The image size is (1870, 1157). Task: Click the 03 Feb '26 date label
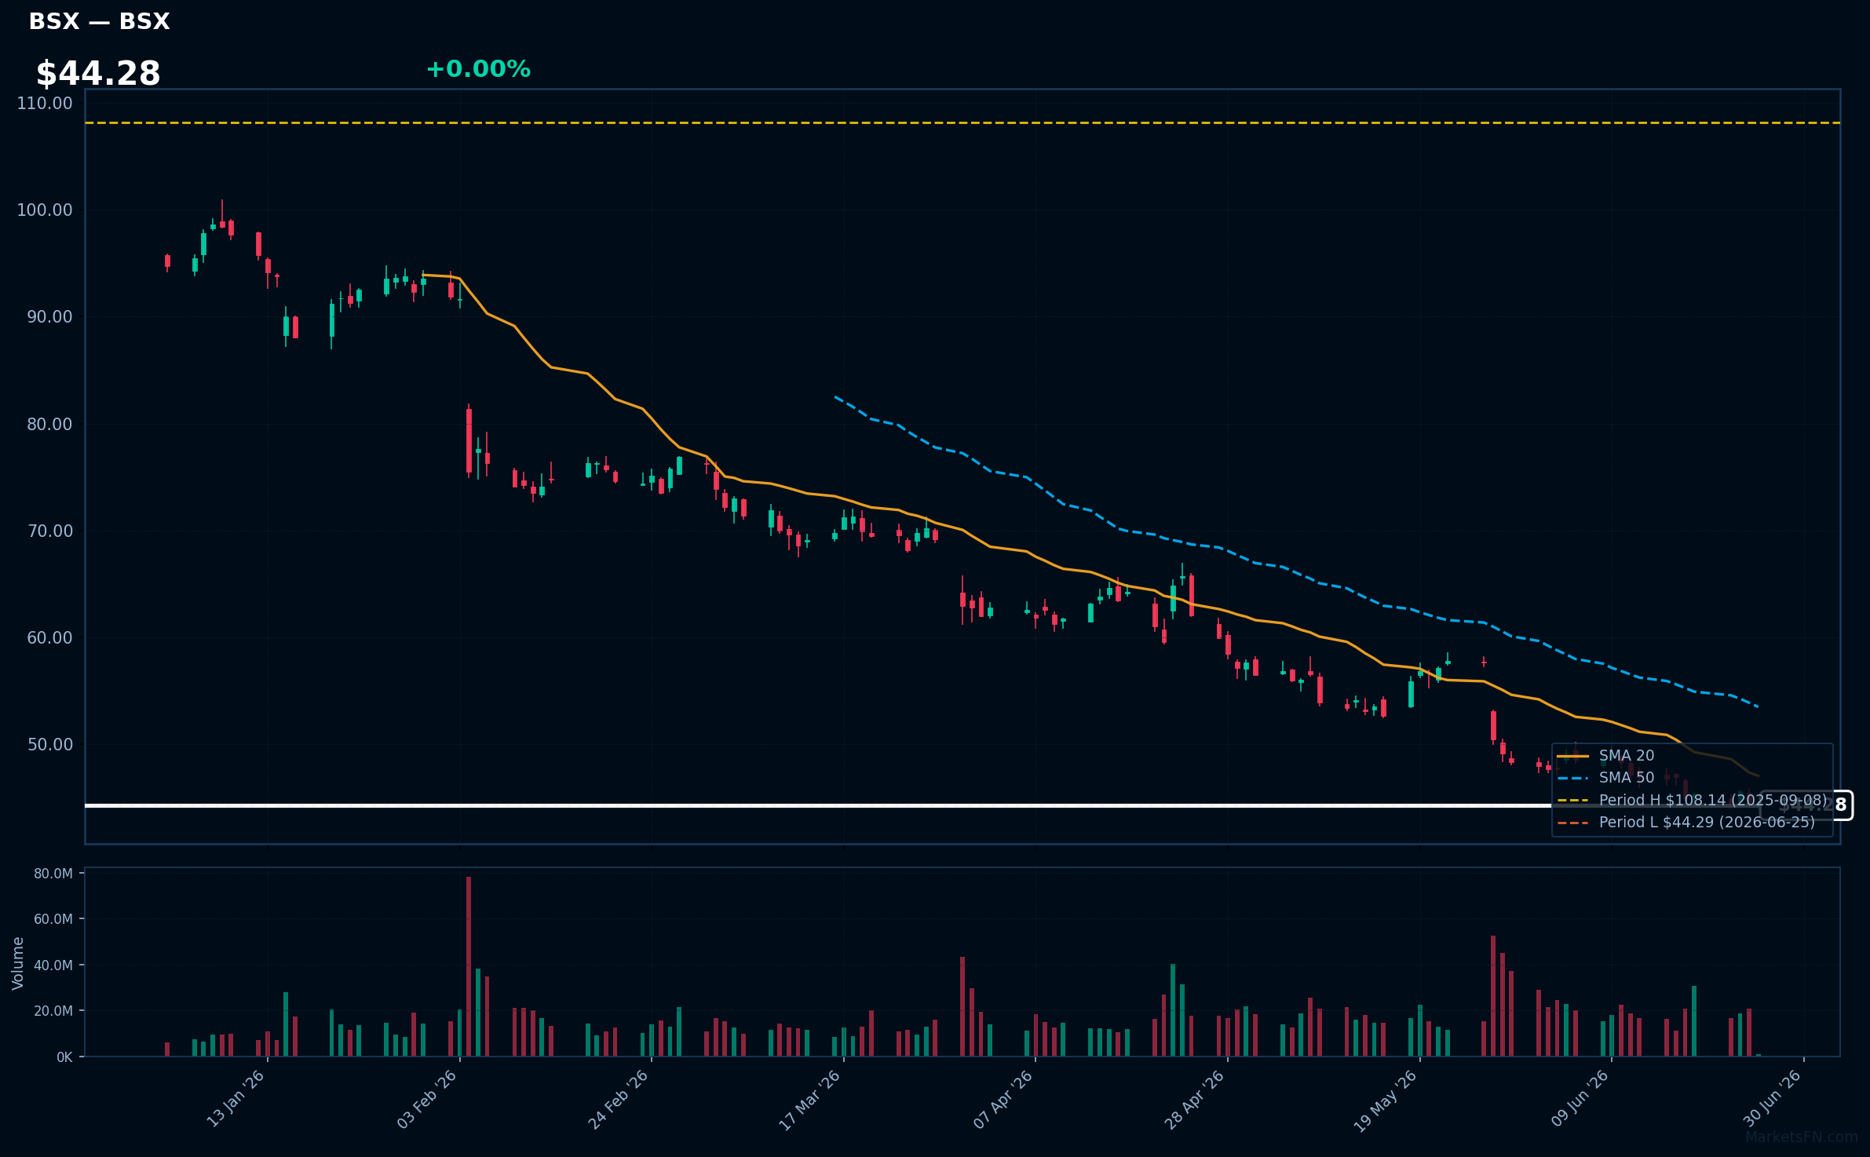point(427,1099)
